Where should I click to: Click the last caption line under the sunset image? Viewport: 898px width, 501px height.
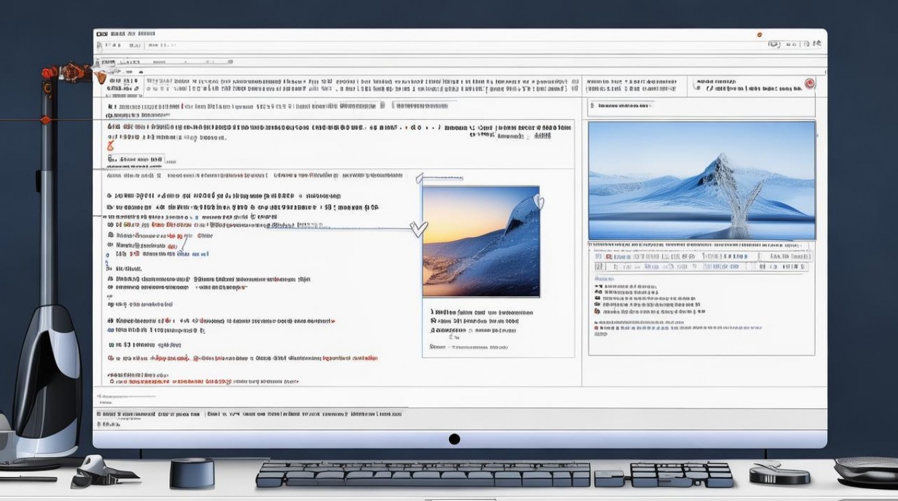[469, 347]
